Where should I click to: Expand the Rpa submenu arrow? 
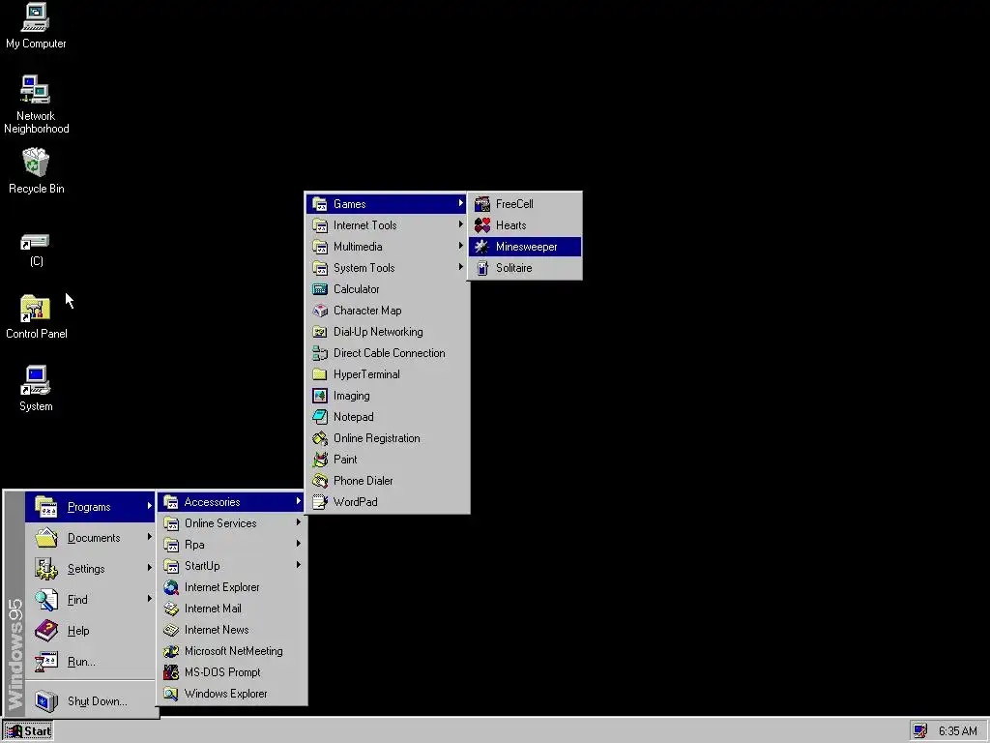(x=298, y=544)
